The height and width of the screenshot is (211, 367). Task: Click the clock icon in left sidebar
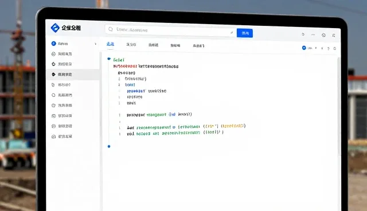pos(53,106)
